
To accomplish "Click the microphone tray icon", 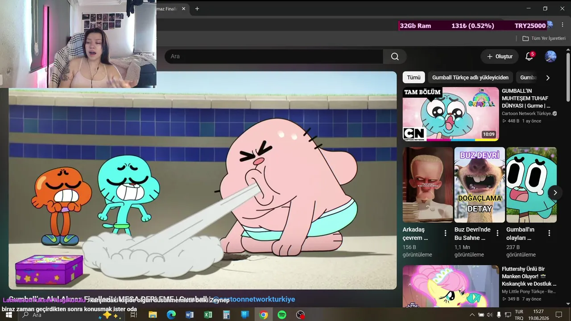I will [x=499, y=315].
